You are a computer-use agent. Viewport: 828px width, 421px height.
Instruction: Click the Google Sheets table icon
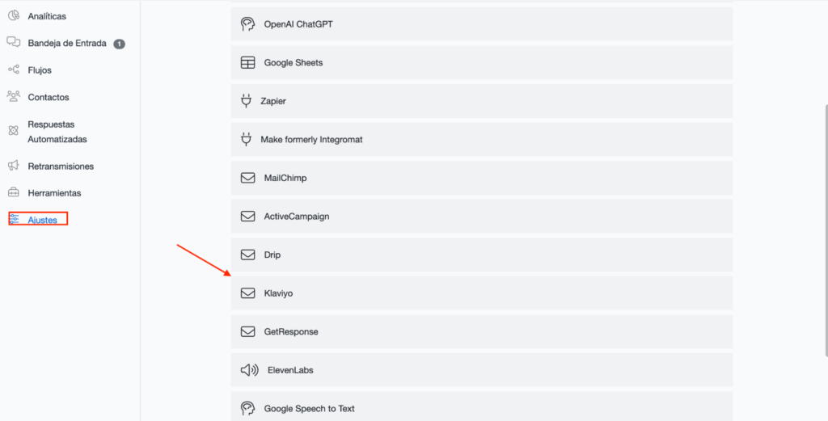point(248,63)
